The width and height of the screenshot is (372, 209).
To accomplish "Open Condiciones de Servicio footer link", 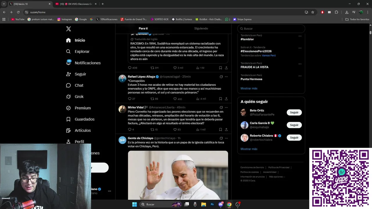I will point(252,167).
